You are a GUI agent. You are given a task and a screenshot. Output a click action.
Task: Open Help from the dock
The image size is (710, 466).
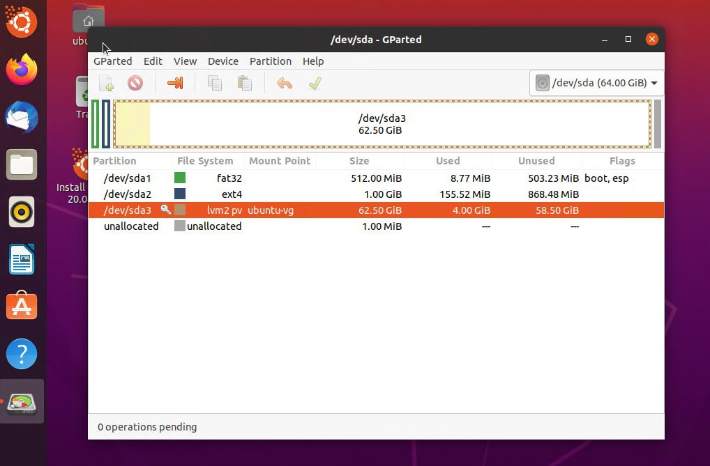tap(22, 354)
